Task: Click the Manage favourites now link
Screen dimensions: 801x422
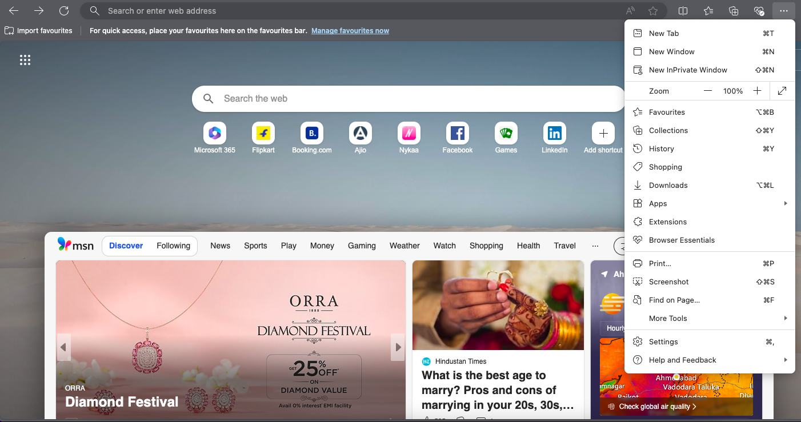Action: 350,31
